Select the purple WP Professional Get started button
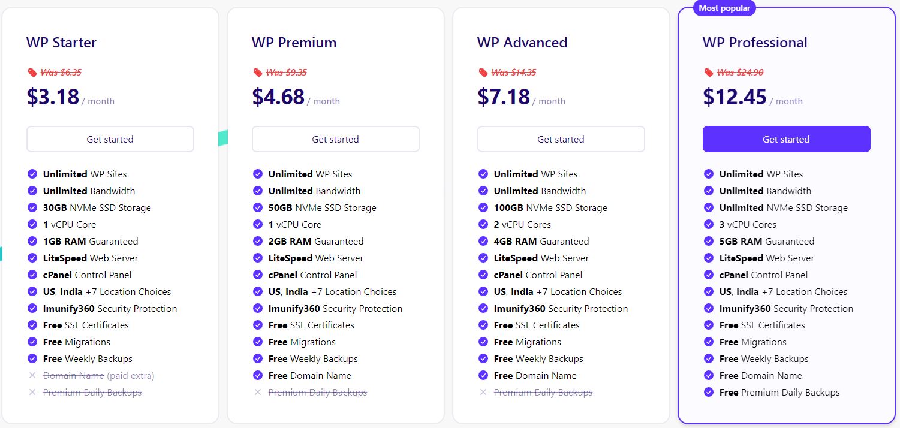 (x=787, y=139)
